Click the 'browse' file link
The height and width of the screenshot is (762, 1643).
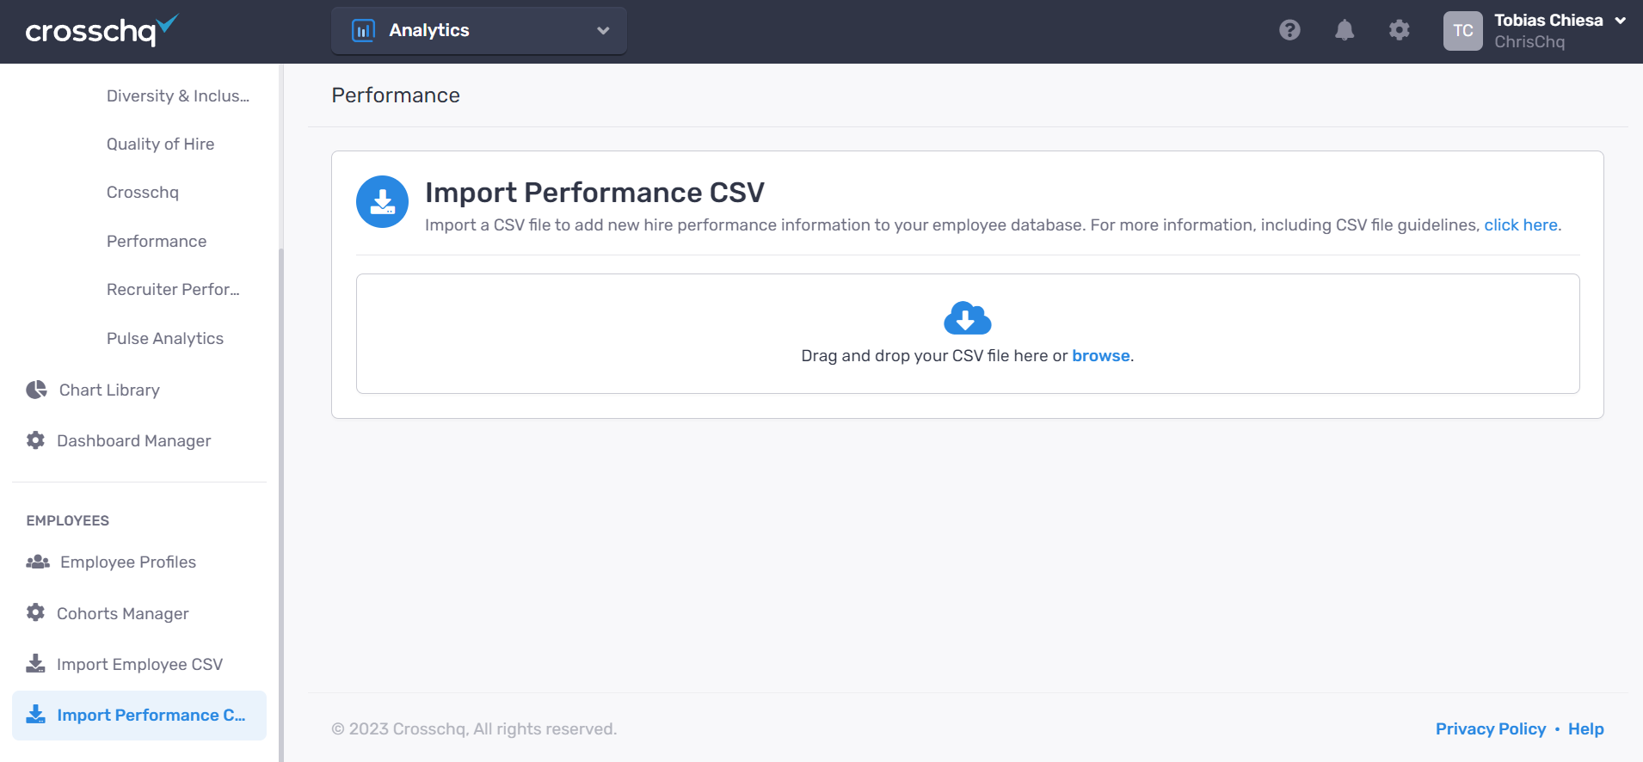click(1101, 356)
